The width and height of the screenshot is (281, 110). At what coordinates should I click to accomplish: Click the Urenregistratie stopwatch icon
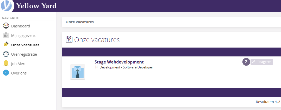(x=6, y=54)
